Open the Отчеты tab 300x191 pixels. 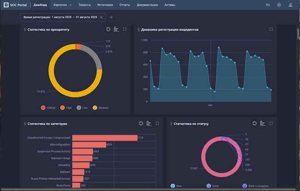pos(125,5)
